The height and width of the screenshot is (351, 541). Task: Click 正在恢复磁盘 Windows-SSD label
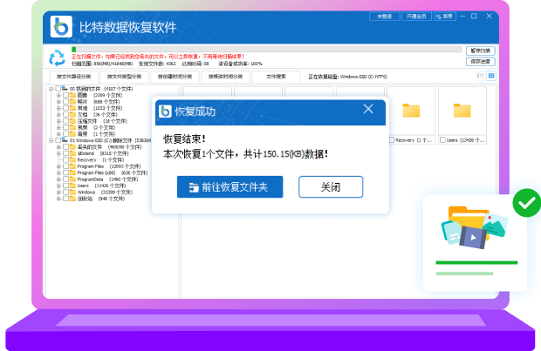click(348, 77)
